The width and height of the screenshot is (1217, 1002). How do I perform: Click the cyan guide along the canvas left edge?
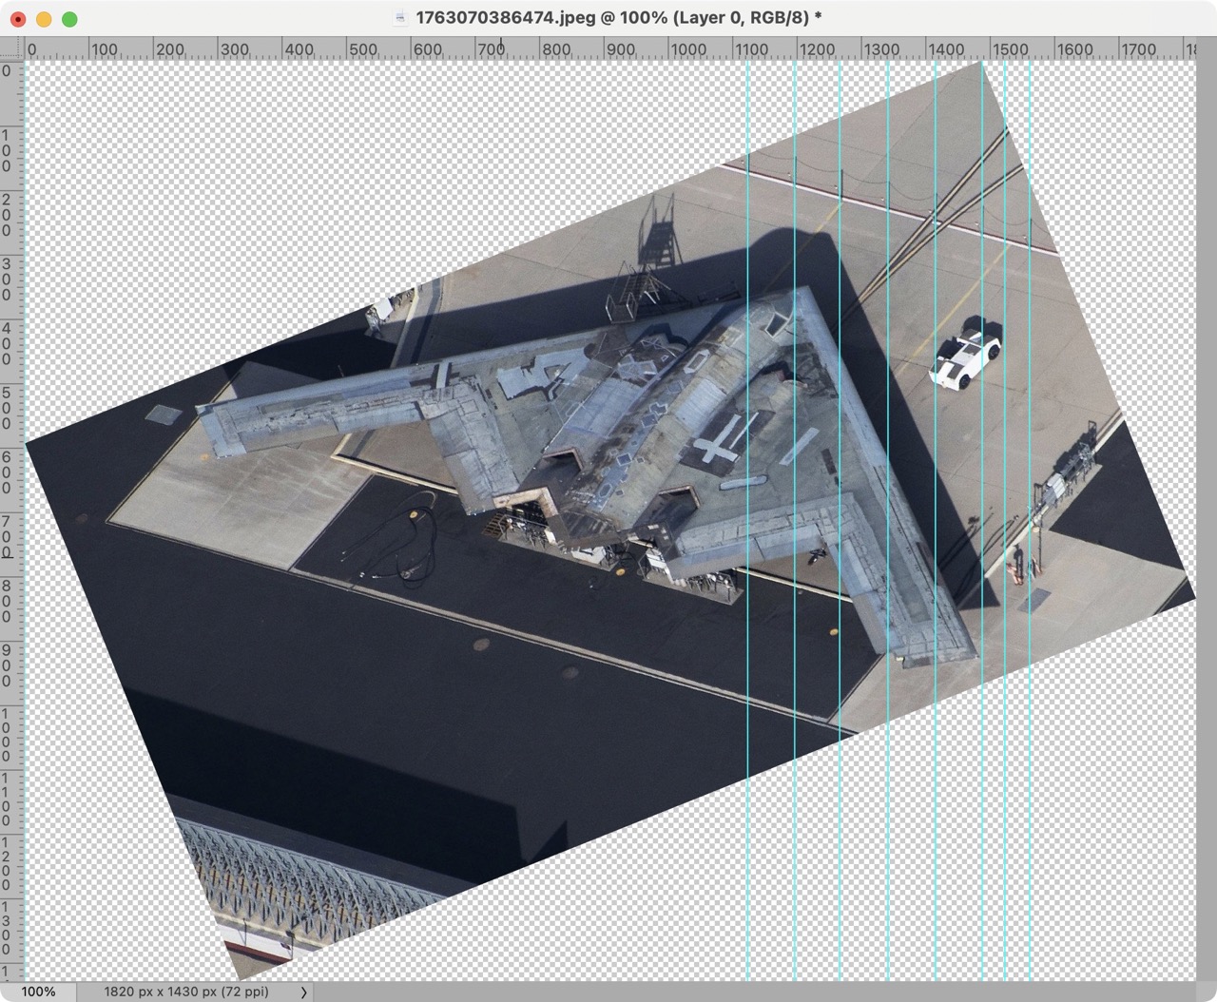click(x=26, y=521)
